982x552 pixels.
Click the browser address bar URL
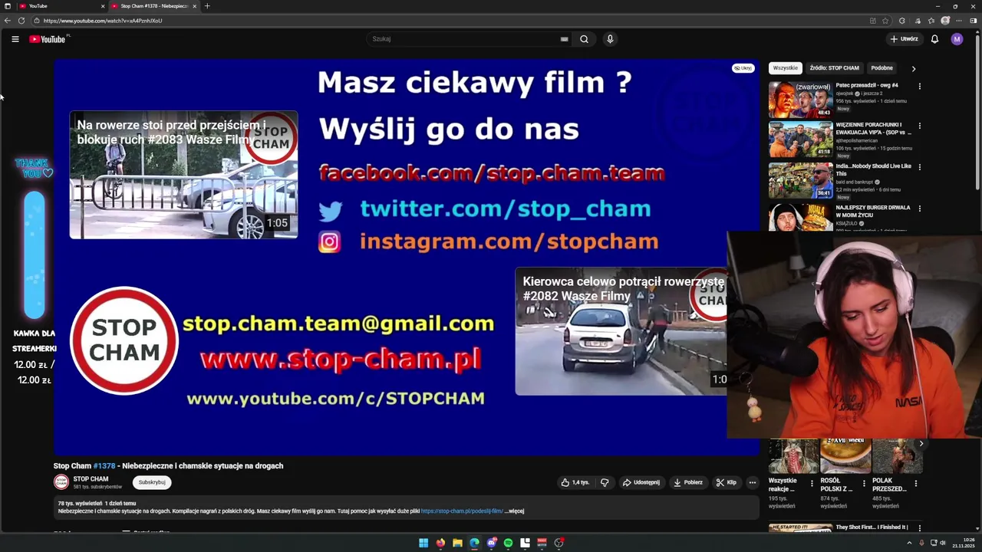103,21
